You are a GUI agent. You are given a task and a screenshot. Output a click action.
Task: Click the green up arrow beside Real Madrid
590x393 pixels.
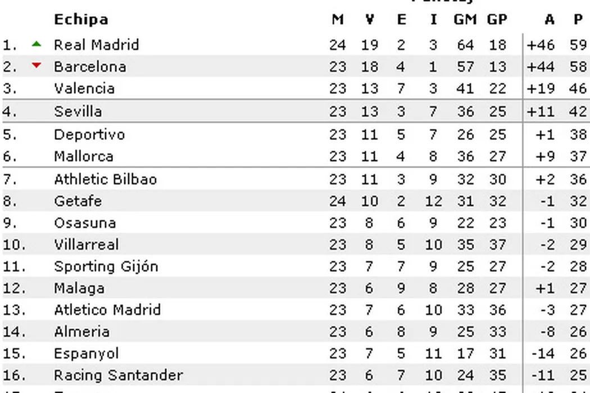tap(37, 44)
